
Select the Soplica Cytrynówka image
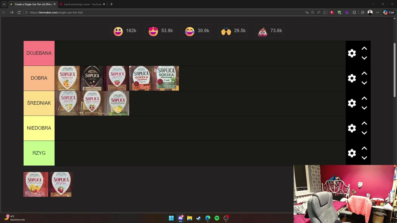(117, 103)
